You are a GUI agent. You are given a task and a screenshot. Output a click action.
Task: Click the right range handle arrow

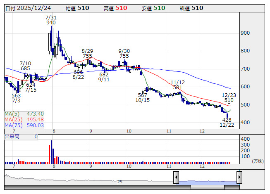point(239,177)
